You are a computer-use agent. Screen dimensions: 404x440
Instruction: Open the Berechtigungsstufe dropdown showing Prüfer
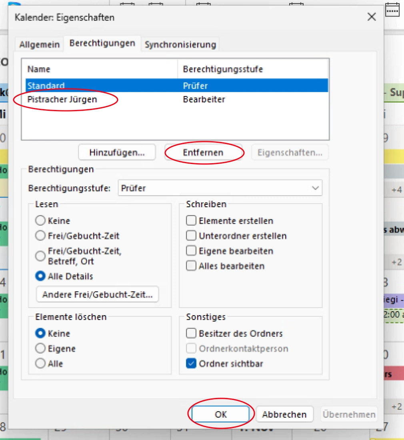pyautogui.click(x=220, y=188)
